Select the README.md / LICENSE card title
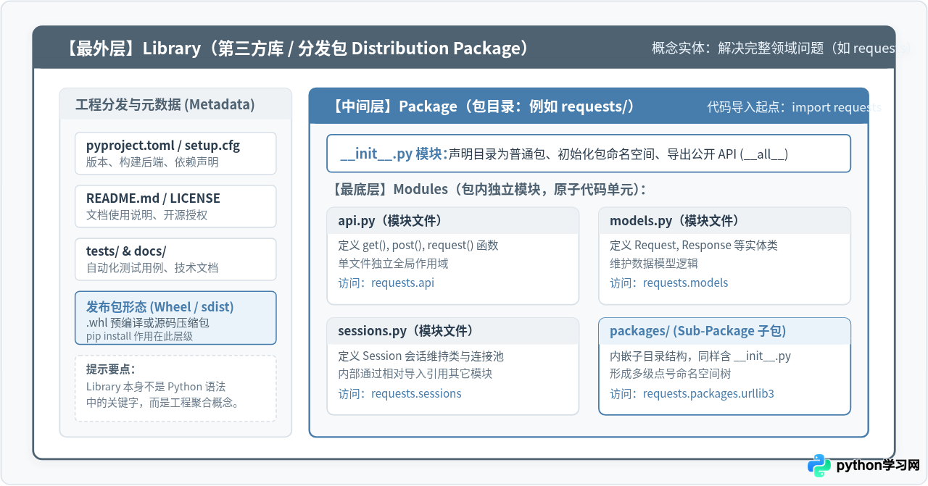 [x=153, y=198]
